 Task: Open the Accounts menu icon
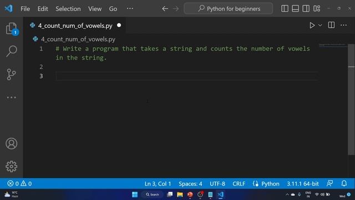point(11,143)
